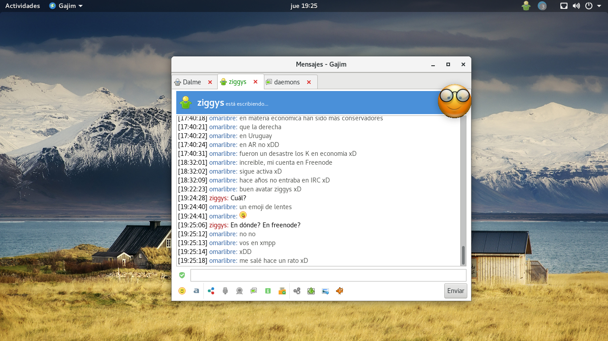Click message 'vos en xmpp'
This screenshot has height=341, width=608.
(x=257, y=243)
